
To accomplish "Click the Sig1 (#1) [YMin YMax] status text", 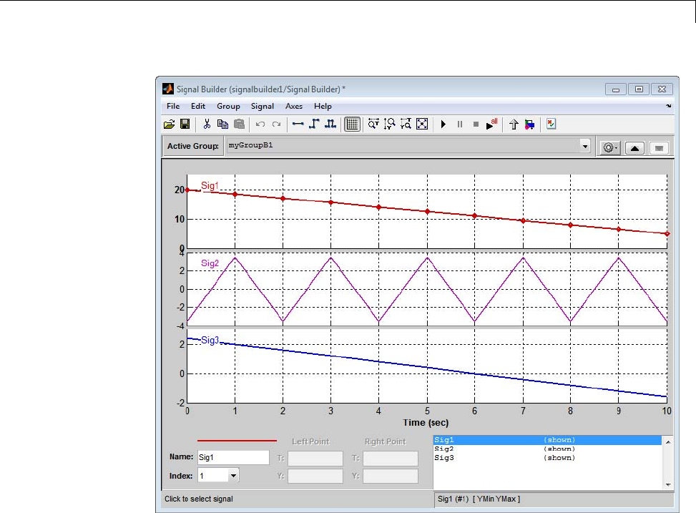I will point(479,499).
